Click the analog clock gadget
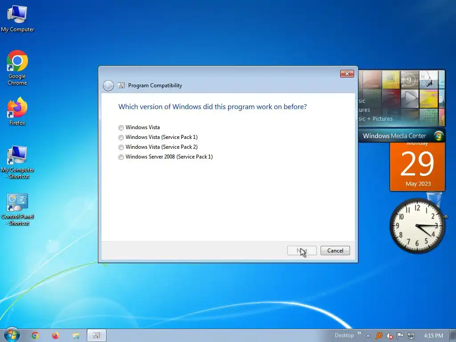 [x=417, y=226]
